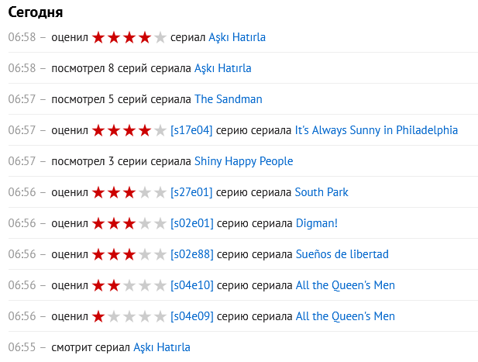
Task: Click second red star in Digman! rating
Action: pyautogui.click(x=114, y=223)
